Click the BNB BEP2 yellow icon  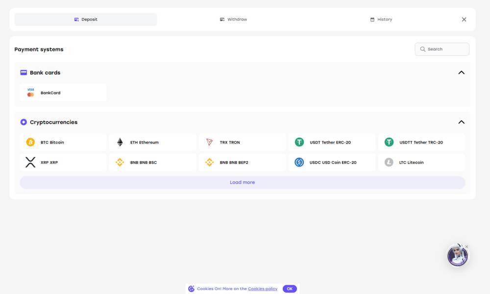209,162
